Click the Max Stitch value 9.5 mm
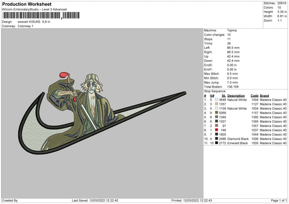The height and width of the screenshot is (204, 289). click(x=233, y=74)
